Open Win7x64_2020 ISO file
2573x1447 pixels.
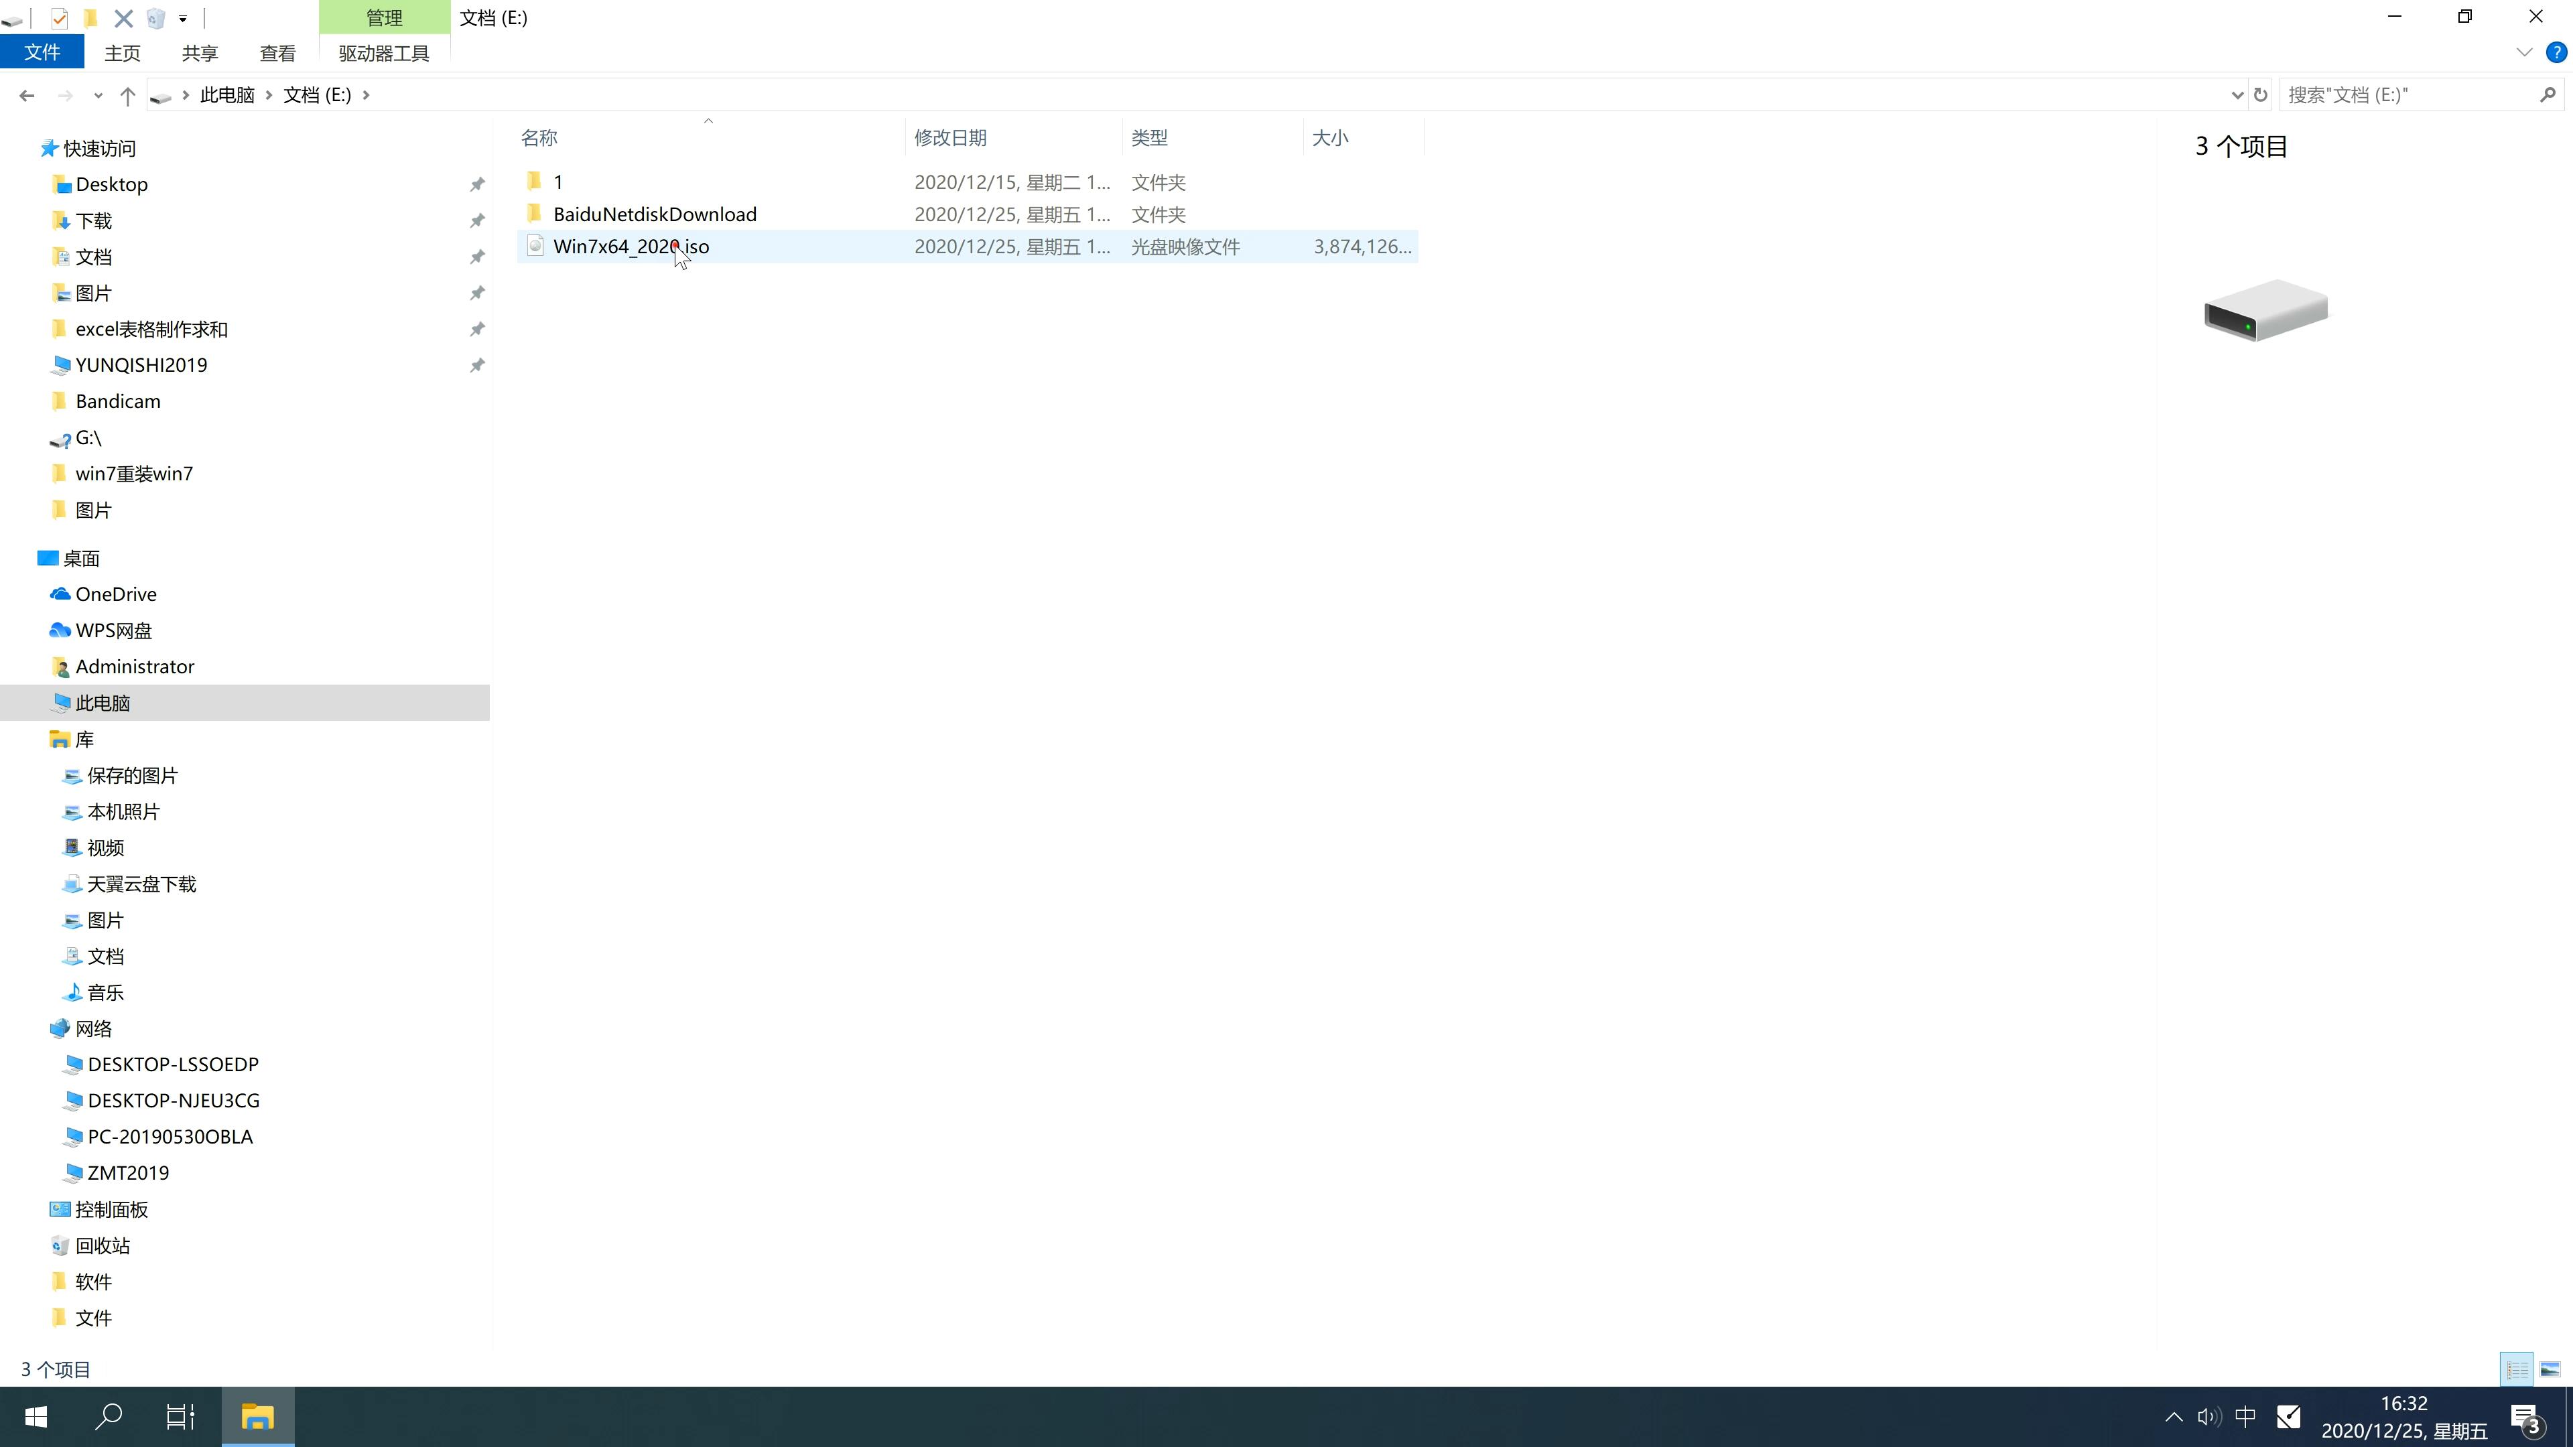click(x=631, y=246)
